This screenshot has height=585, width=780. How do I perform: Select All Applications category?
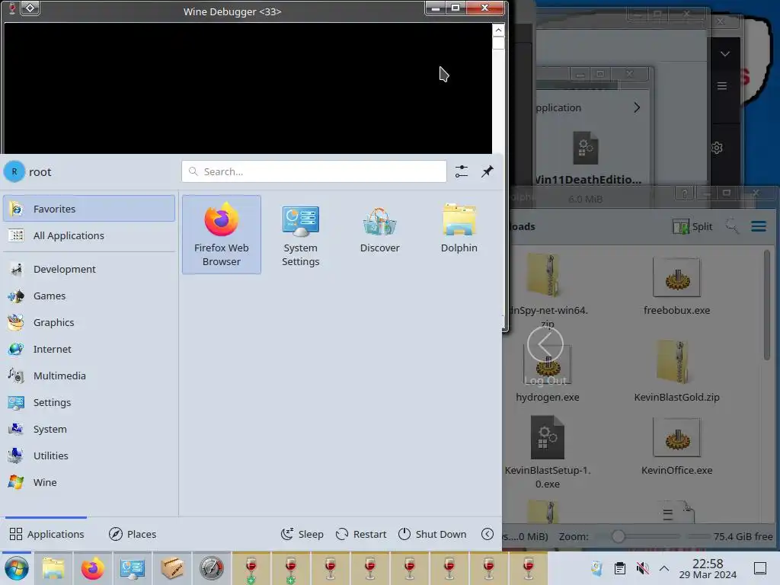[x=89, y=235]
